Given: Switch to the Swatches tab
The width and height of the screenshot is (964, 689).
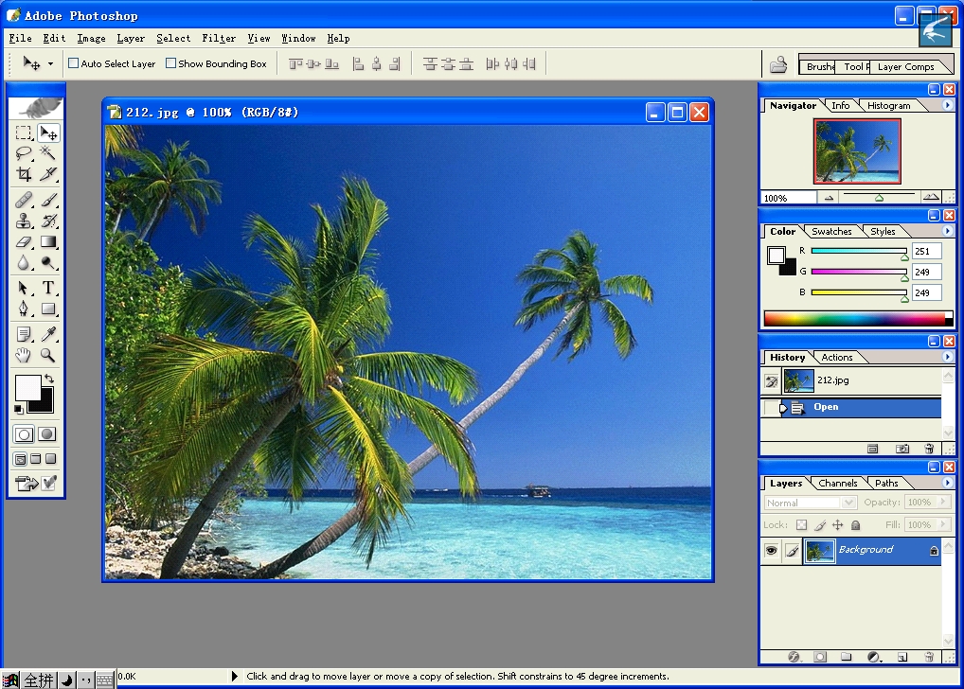Looking at the screenshot, I should point(831,232).
